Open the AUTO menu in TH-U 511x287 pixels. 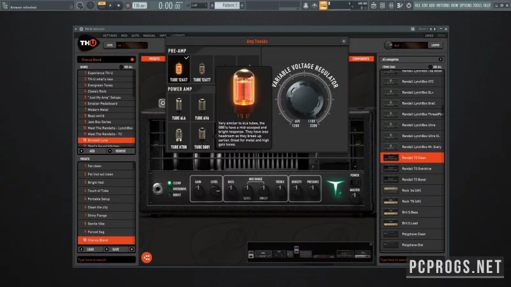[135, 36]
